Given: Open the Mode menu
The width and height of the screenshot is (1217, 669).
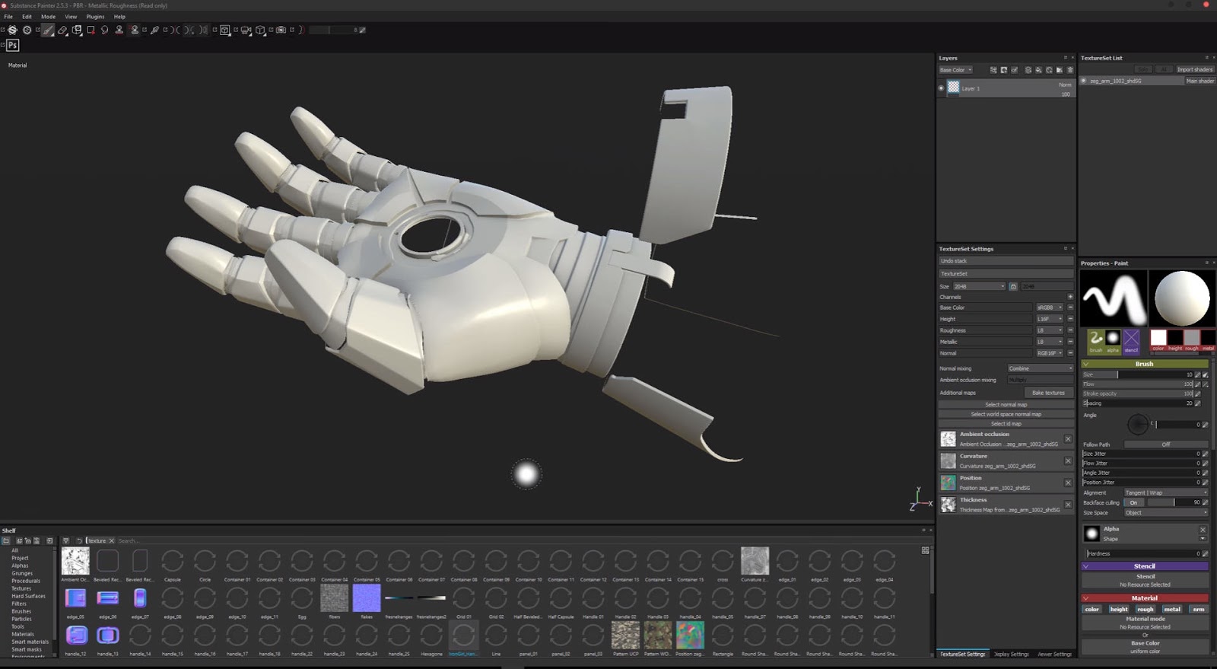Looking at the screenshot, I should point(48,16).
